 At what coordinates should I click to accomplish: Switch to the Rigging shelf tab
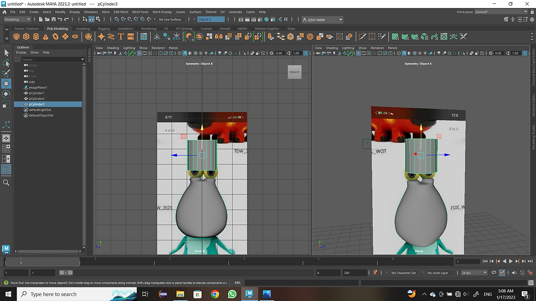point(104,28)
